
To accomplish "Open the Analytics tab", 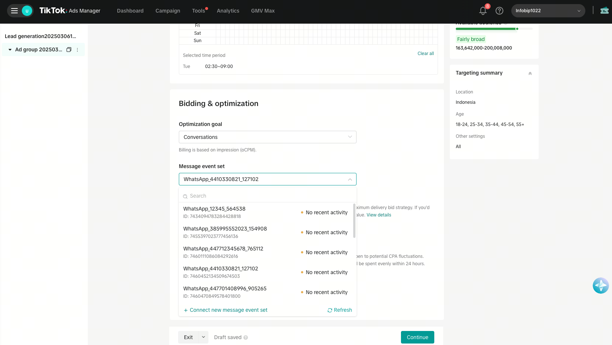I will 228,11.
